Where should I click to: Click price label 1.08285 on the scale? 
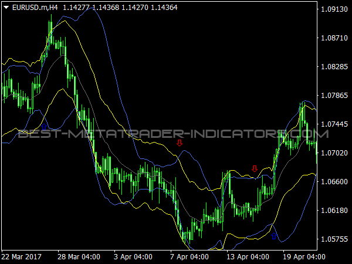click(334, 67)
